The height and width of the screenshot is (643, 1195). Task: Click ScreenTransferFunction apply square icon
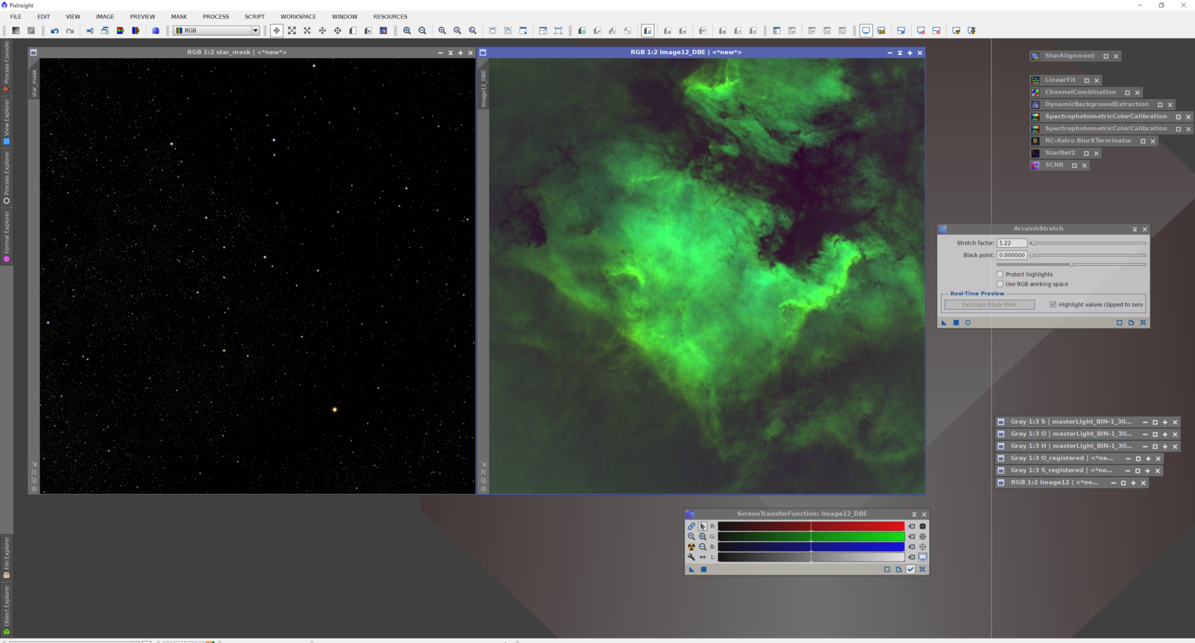pyautogui.click(x=704, y=569)
